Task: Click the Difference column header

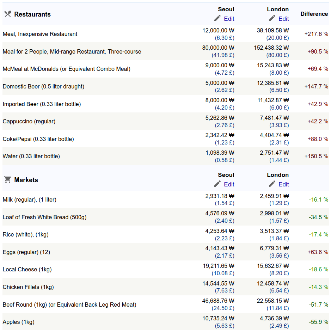Action: pyautogui.click(x=314, y=14)
